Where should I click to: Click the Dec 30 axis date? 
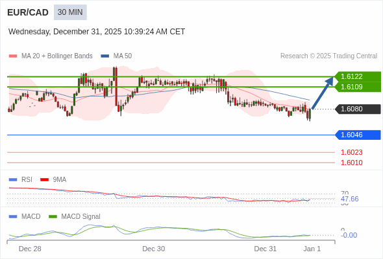coord(154,249)
